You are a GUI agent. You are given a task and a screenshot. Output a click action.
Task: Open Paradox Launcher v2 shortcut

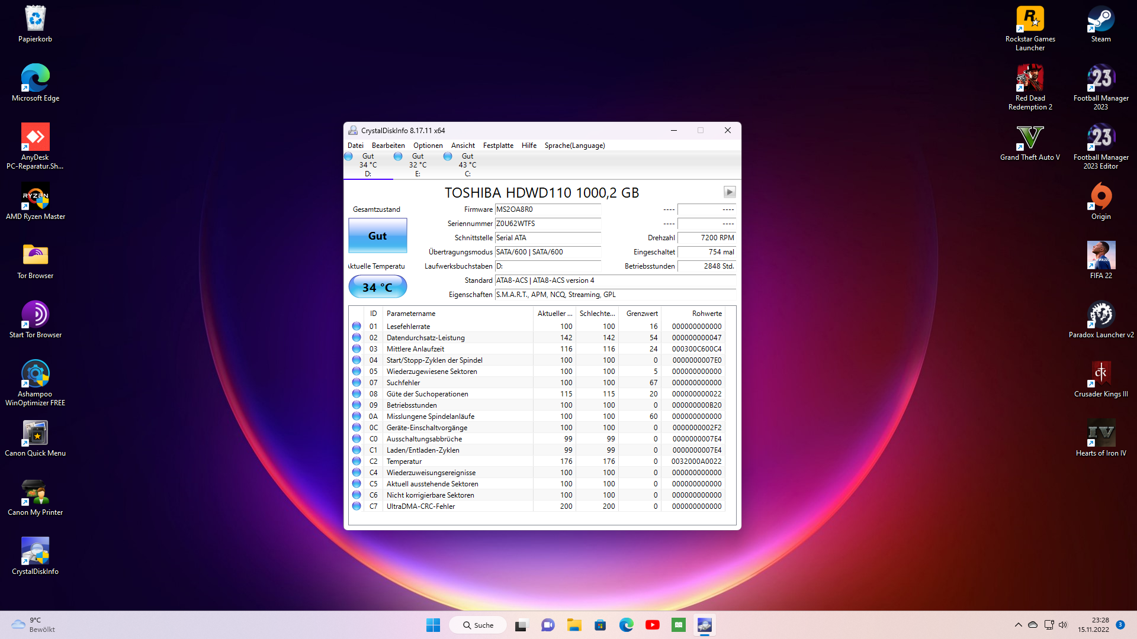[1100, 315]
